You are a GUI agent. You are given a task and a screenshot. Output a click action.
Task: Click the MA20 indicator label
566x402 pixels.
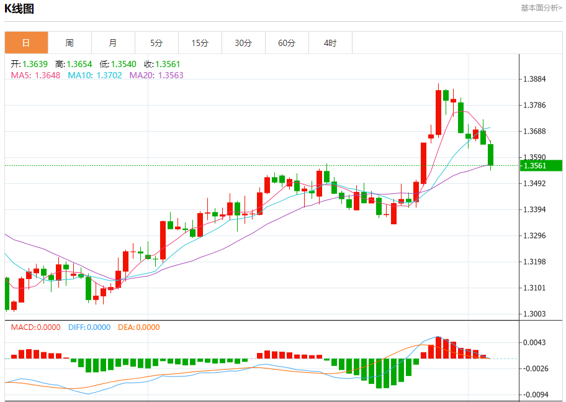coord(156,75)
